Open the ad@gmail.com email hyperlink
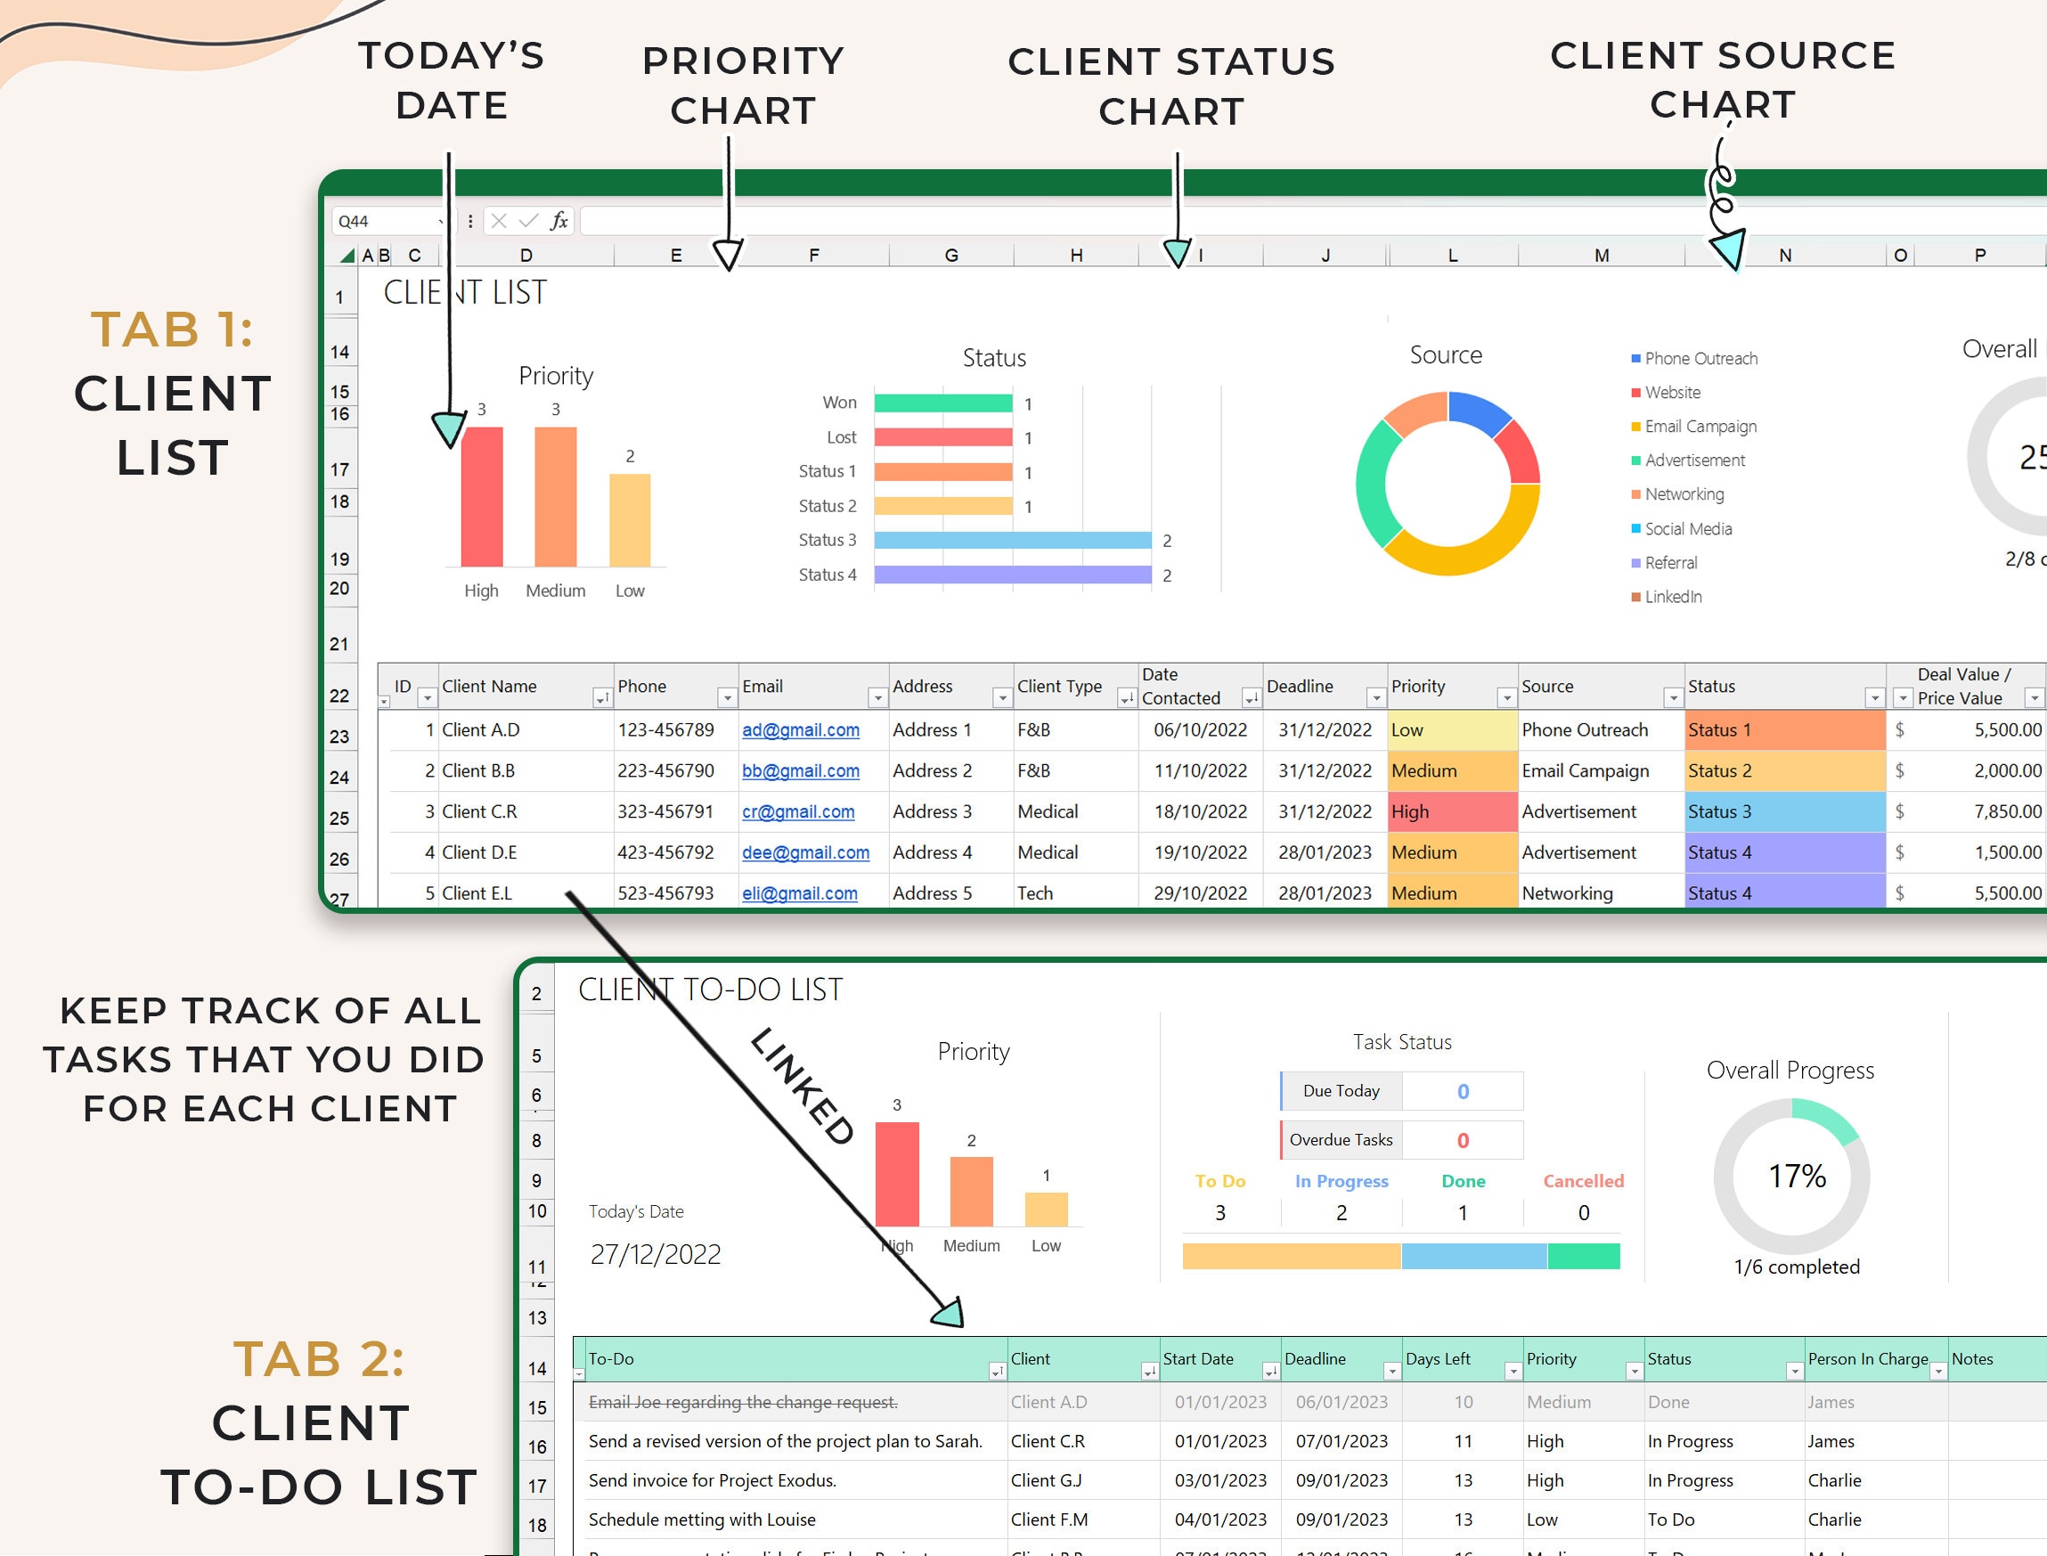This screenshot has width=2047, height=1556. click(800, 730)
